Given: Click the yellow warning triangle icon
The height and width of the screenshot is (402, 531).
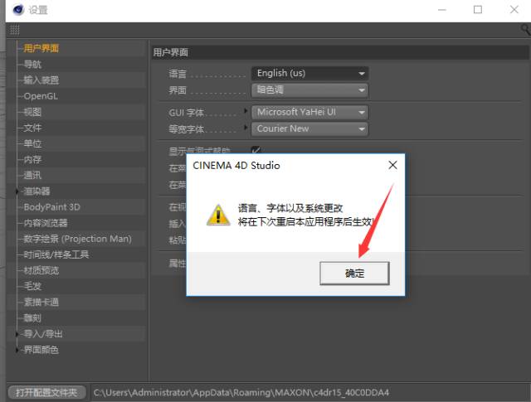Looking at the screenshot, I should click(x=218, y=215).
